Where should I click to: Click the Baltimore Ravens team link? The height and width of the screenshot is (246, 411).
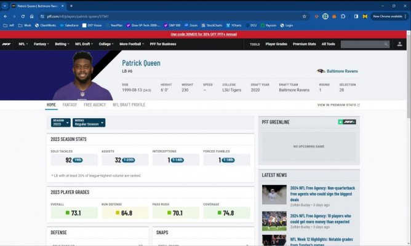coord(342,71)
